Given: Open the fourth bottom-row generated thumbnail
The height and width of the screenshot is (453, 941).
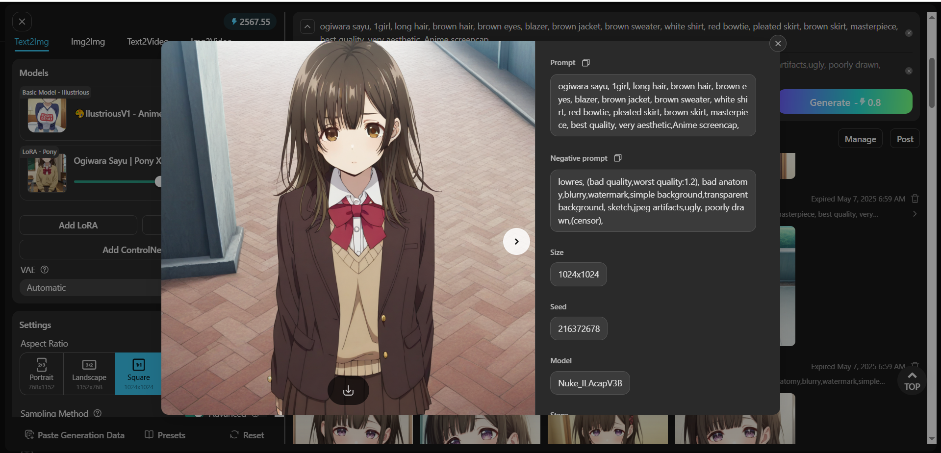Looking at the screenshot, I should [x=735, y=429].
